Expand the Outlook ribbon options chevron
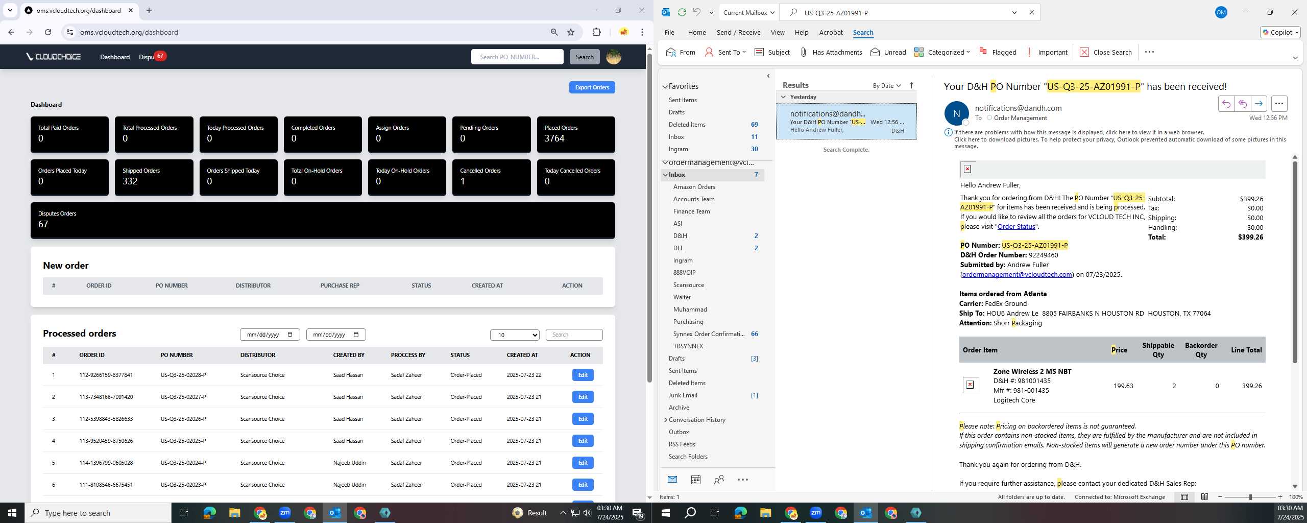The height and width of the screenshot is (523, 1307). tap(1295, 58)
